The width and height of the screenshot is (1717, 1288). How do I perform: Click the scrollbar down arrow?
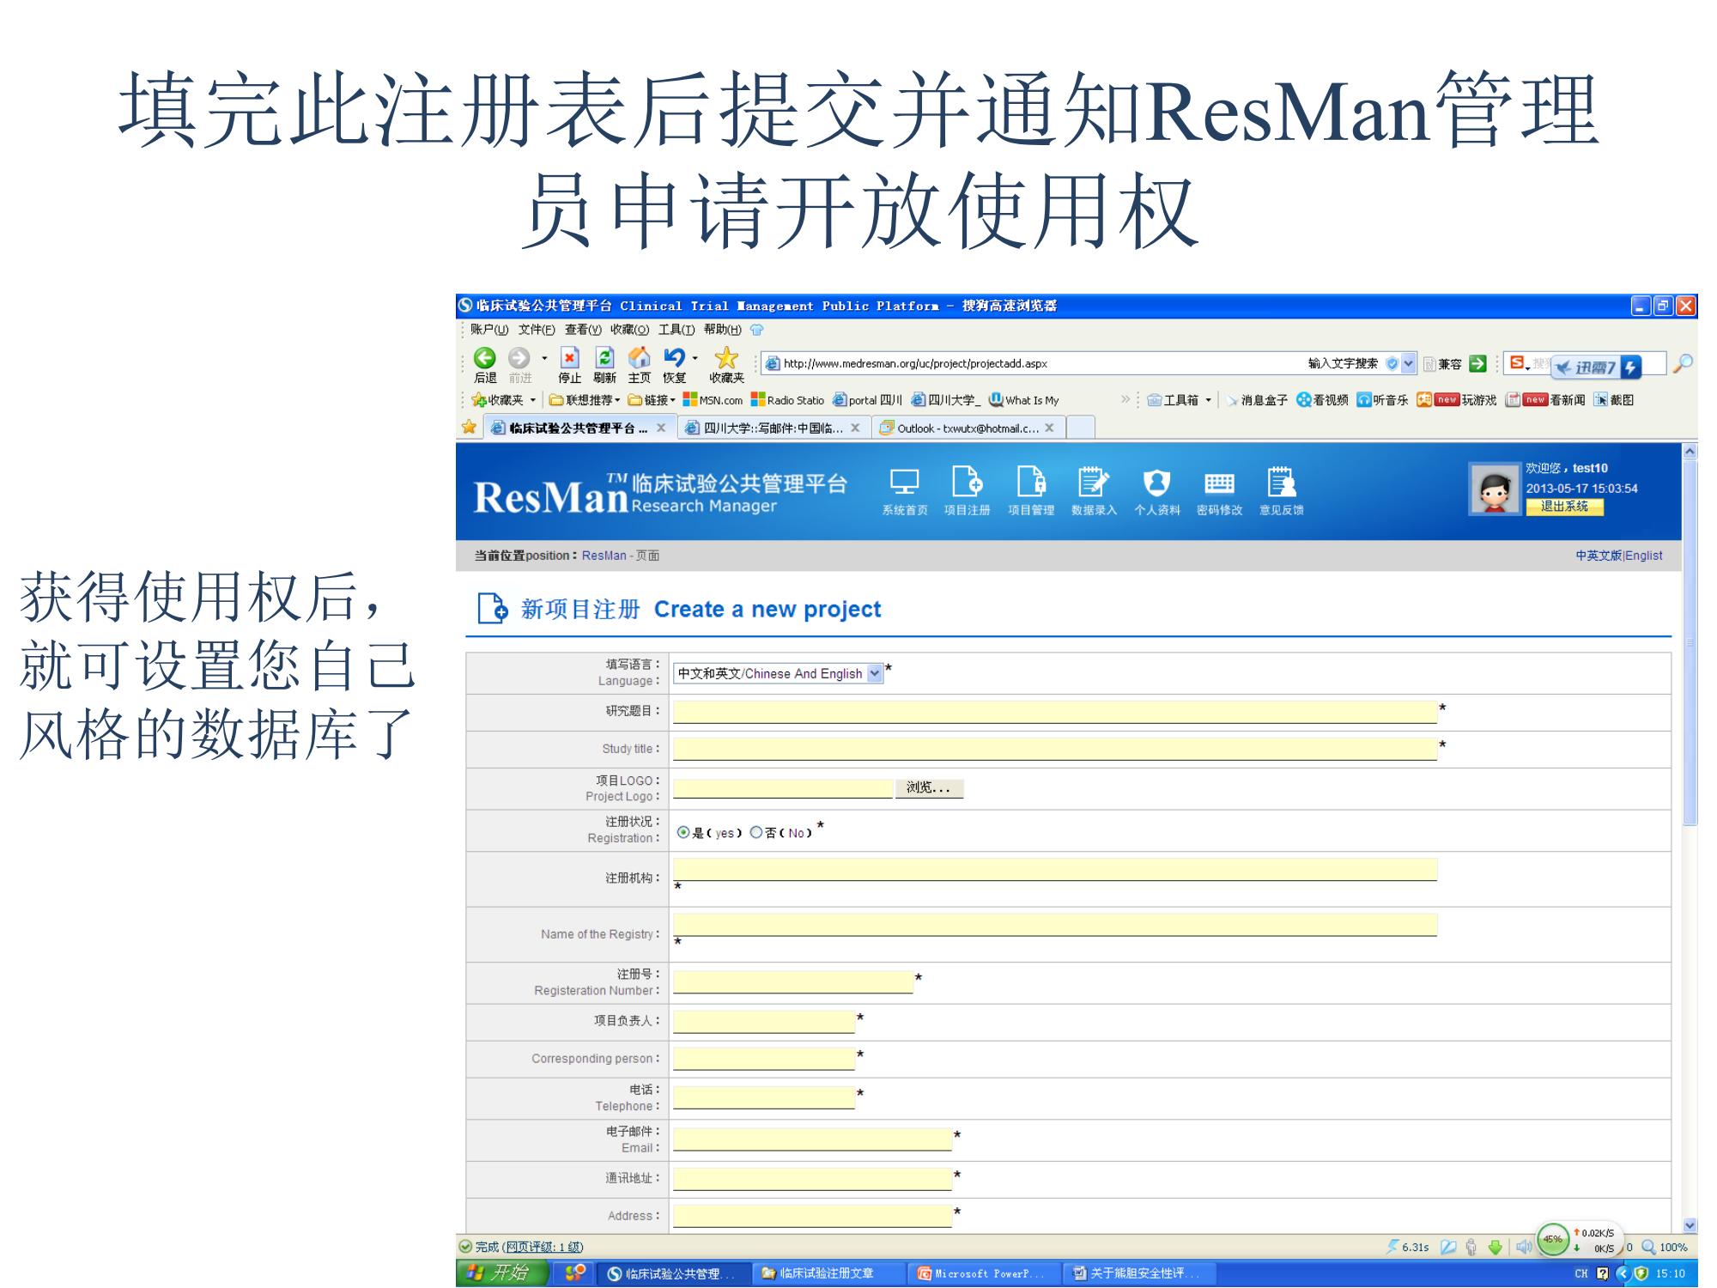pyautogui.click(x=1690, y=1226)
